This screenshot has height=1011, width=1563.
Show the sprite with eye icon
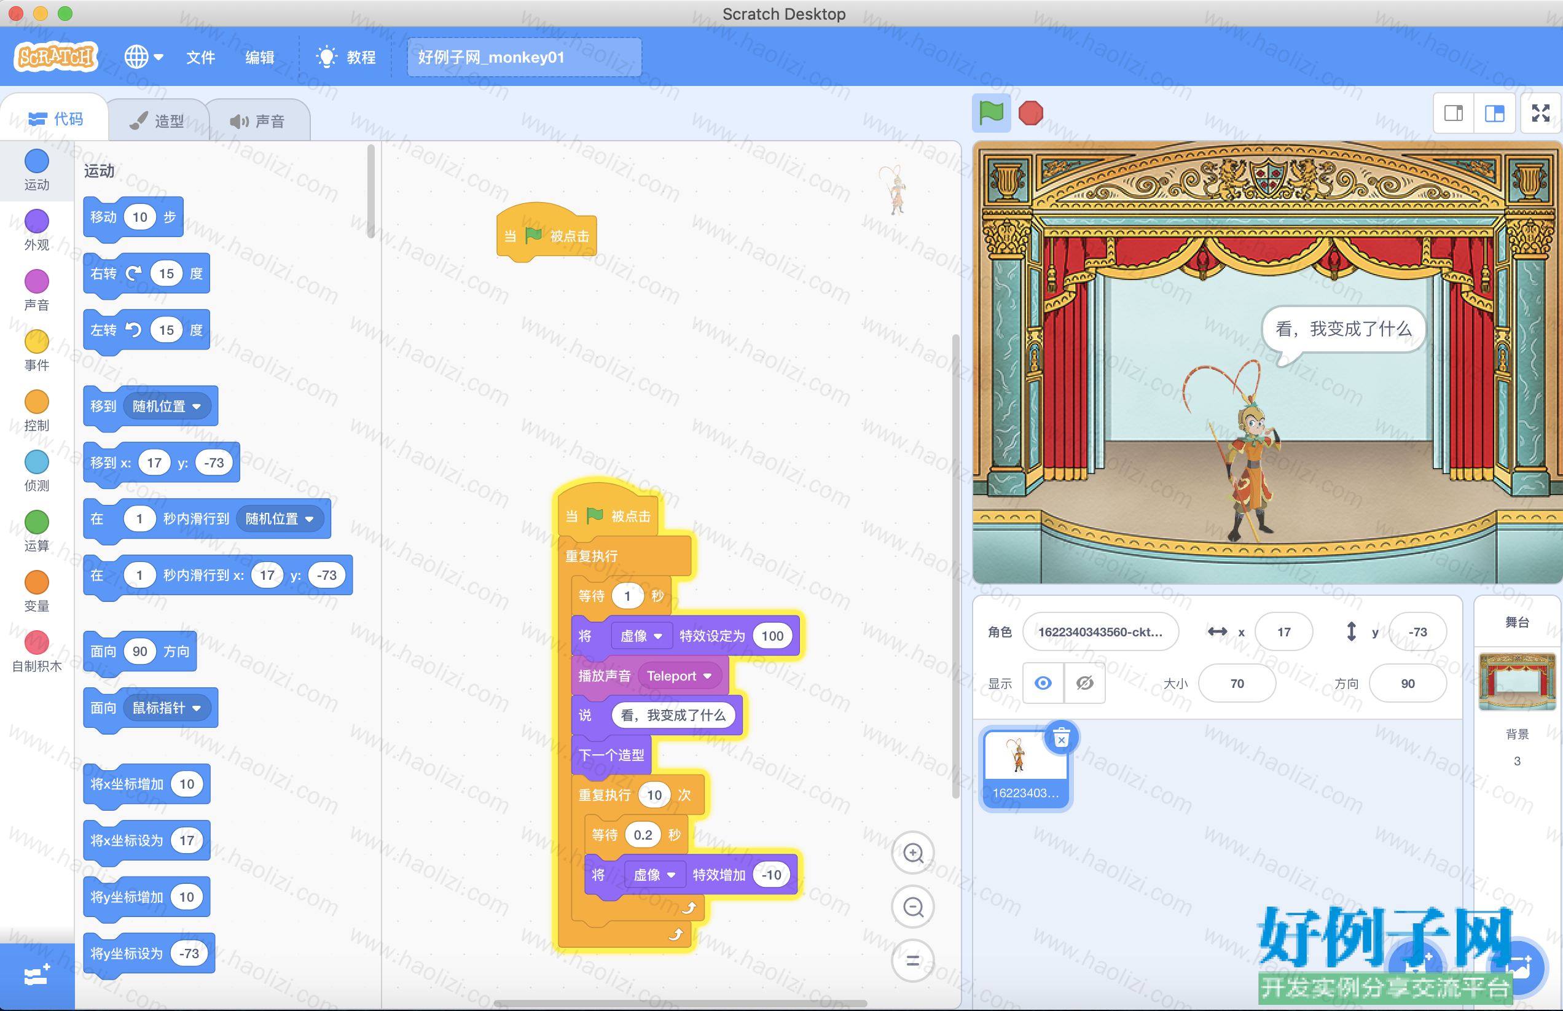click(x=1043, y=684)
